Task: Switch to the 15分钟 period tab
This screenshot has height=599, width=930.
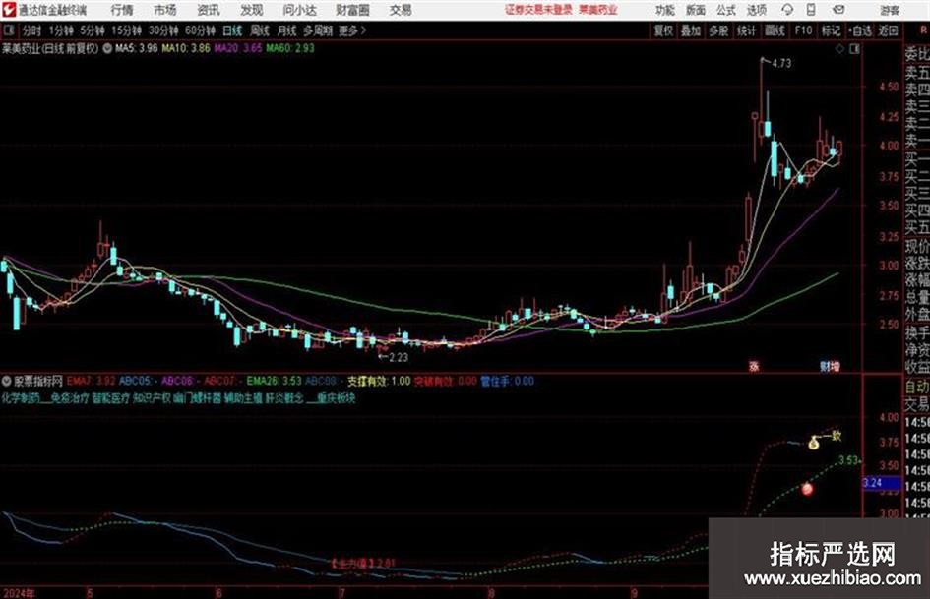Action: coord(126,30)
